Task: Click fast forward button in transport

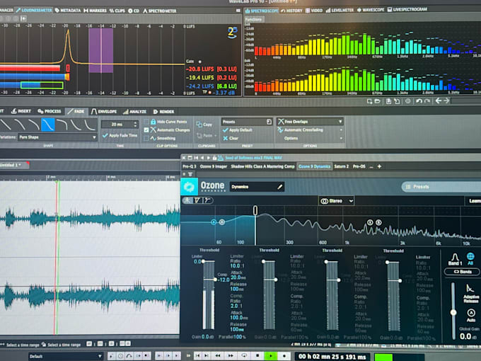Action: [x=231, y=356]
